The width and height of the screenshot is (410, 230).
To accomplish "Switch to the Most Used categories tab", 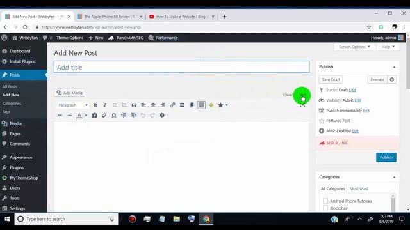I will [x=359, y=188].
